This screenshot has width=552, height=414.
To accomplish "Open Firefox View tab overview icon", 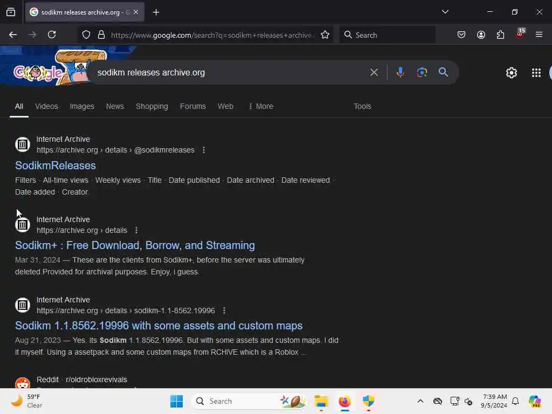I will tap(11, 12).
